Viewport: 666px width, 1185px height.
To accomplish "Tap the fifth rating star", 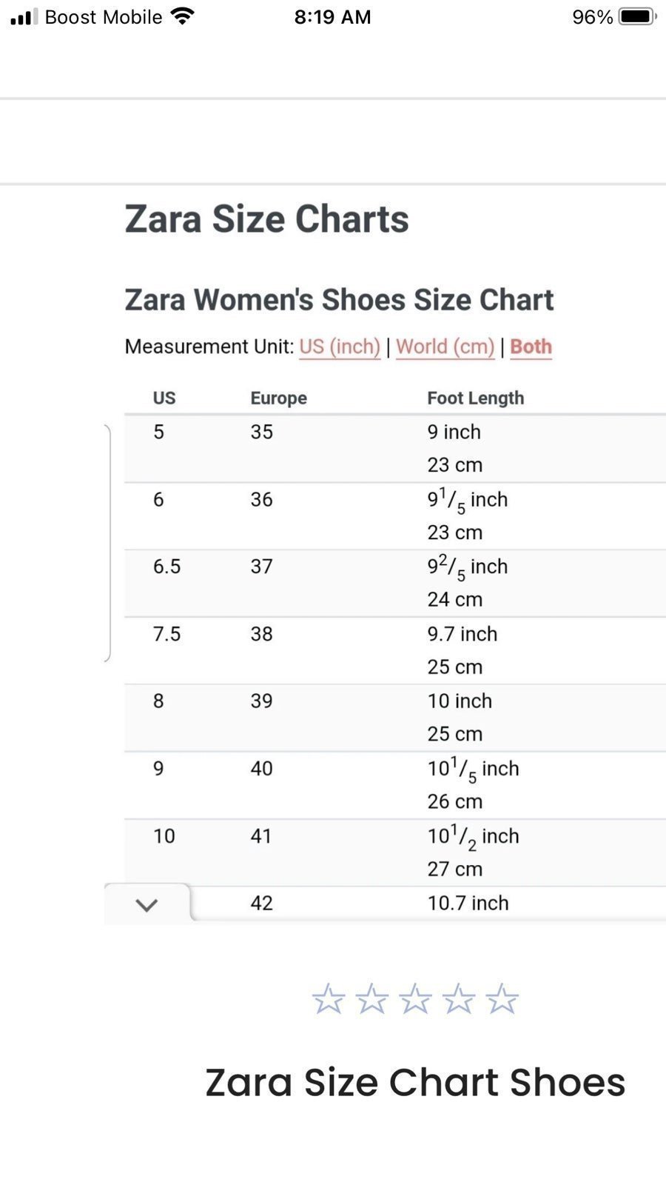I will 502,999.
